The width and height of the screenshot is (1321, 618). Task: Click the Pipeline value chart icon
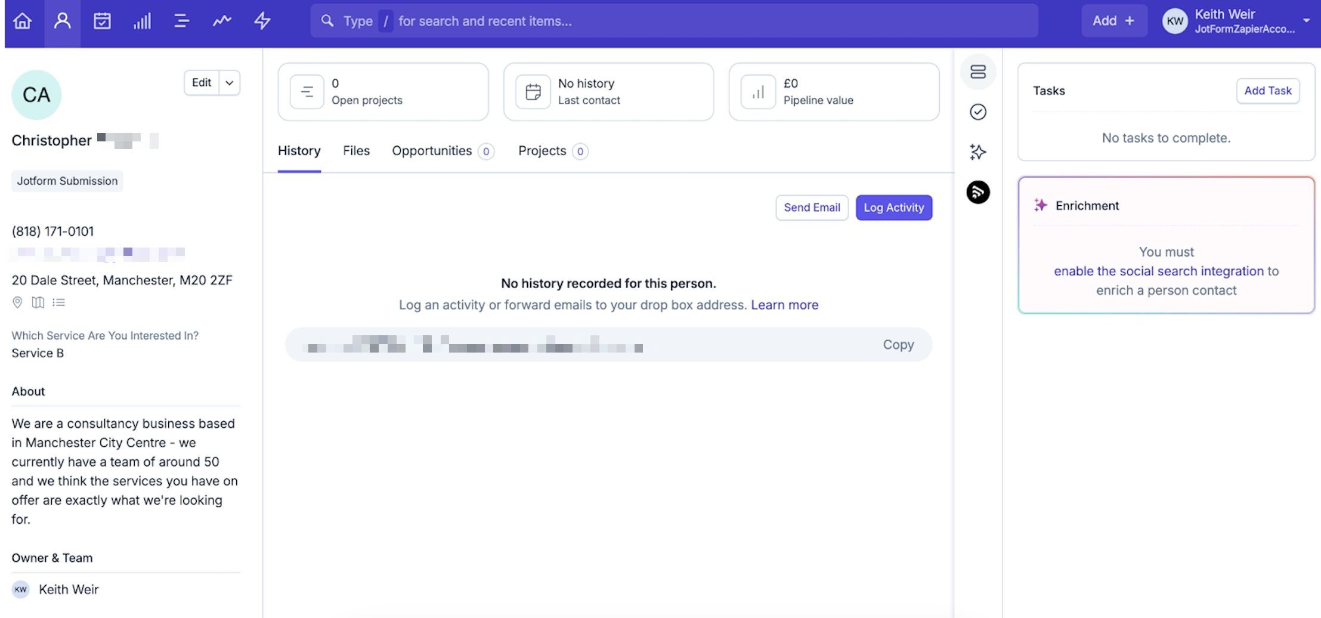758,92
